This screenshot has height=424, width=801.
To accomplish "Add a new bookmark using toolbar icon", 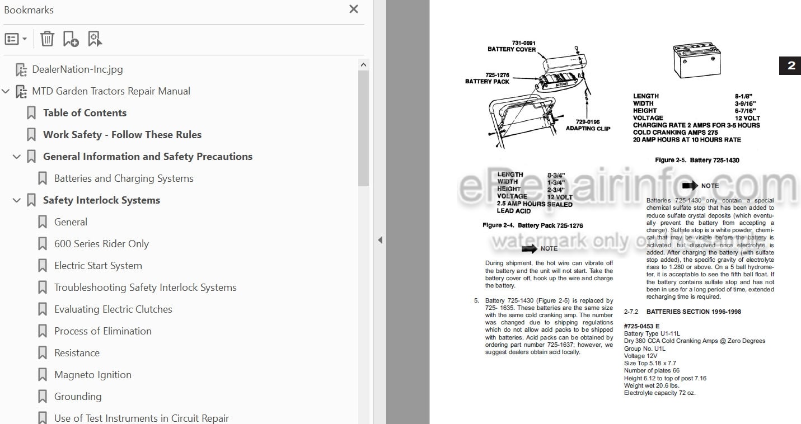I will point(71,39).
